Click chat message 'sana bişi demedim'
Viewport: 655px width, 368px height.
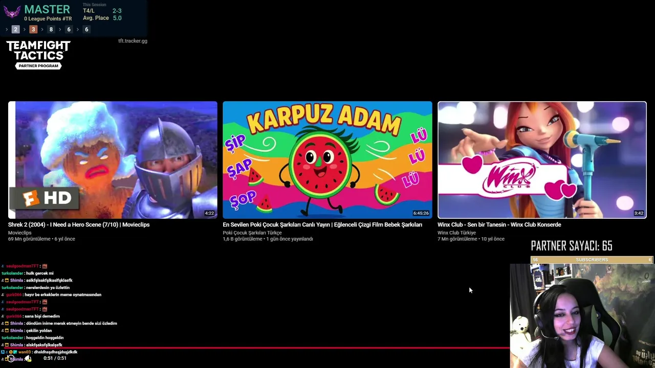tap(42, 316)
